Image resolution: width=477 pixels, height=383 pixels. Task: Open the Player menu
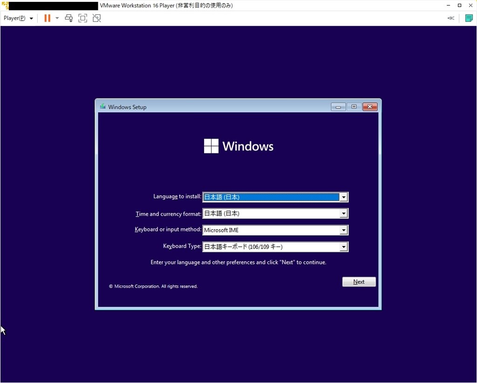coord(14,18)
